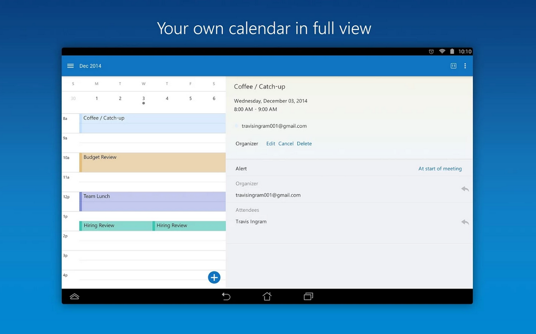Open the three-dot overflow menu
Image resolution: width=536 pixels, height=334 pixels.
click(465, 66)
